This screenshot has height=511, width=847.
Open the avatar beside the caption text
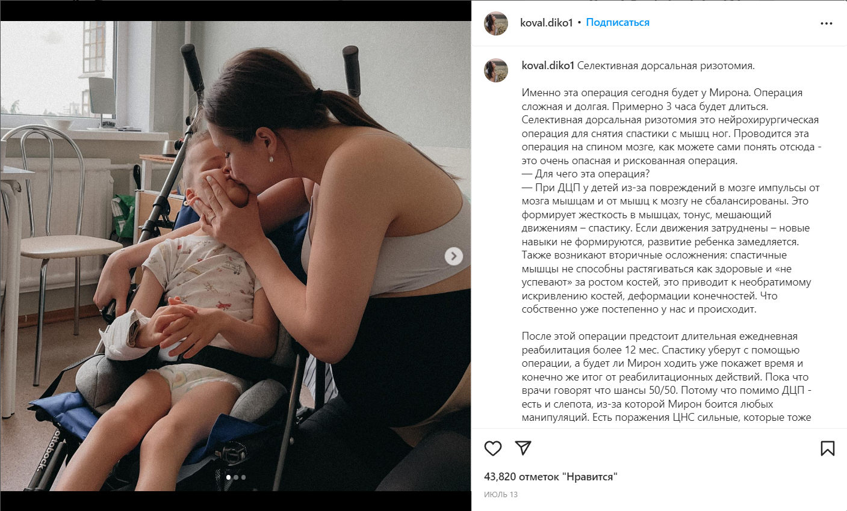coord(496,70)
